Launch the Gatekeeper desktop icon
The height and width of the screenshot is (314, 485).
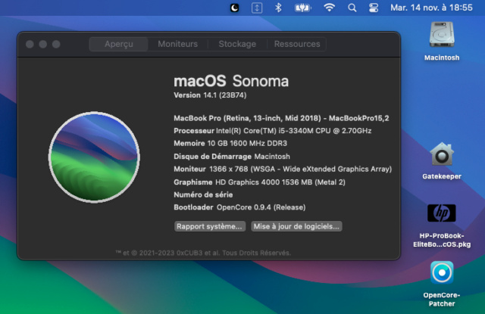(442, 154)
